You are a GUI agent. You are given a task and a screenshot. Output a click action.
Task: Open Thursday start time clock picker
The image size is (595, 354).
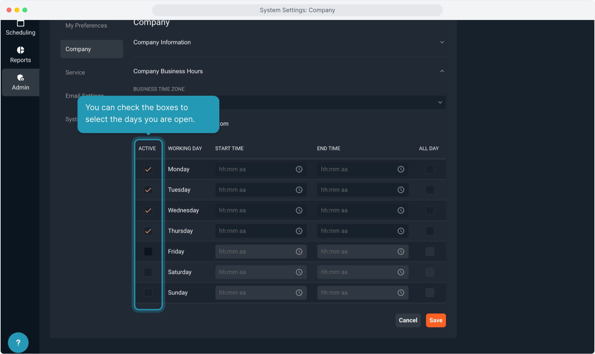299,231
